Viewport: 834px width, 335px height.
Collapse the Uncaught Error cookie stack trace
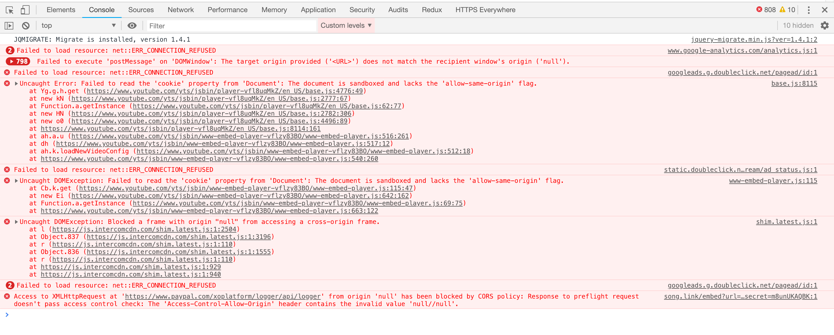tap(16, 84)
